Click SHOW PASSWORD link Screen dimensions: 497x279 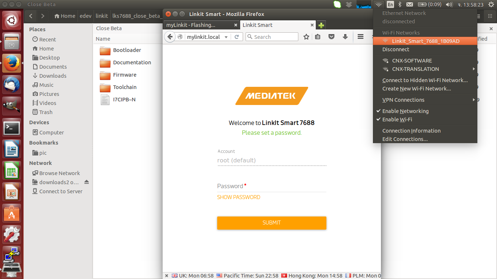point(239,197)
